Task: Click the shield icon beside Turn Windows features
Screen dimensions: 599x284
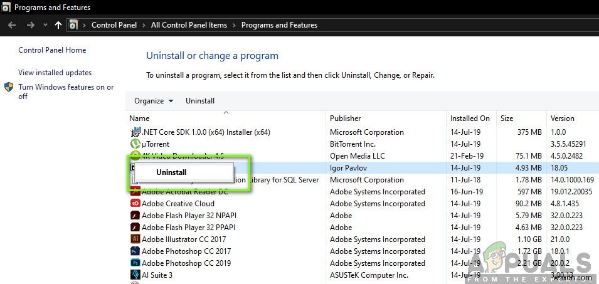Action: [9, 88]
